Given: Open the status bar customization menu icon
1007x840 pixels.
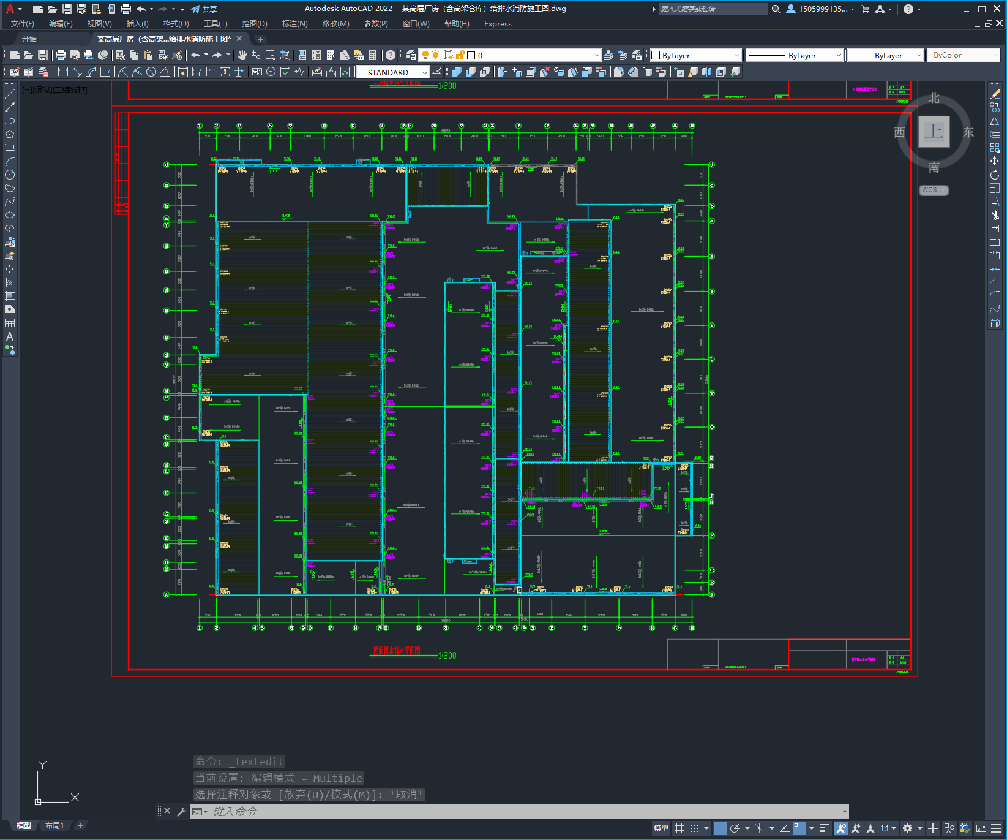Looking at the screenshot, I should tap(996, 828).
